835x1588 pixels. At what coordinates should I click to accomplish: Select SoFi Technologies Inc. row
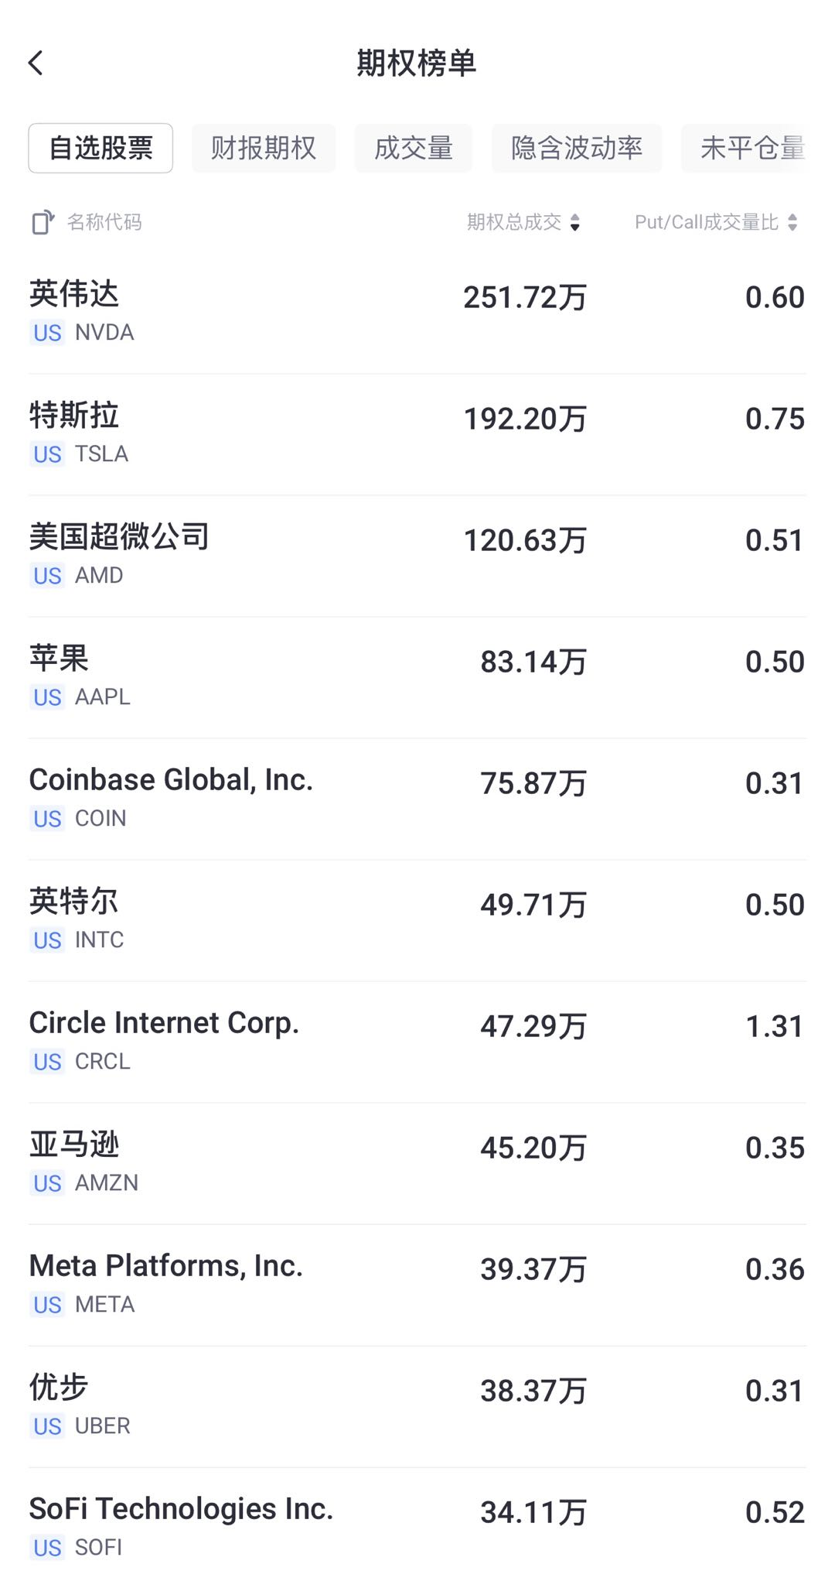pyautogui.click(x=417, y=1526)
